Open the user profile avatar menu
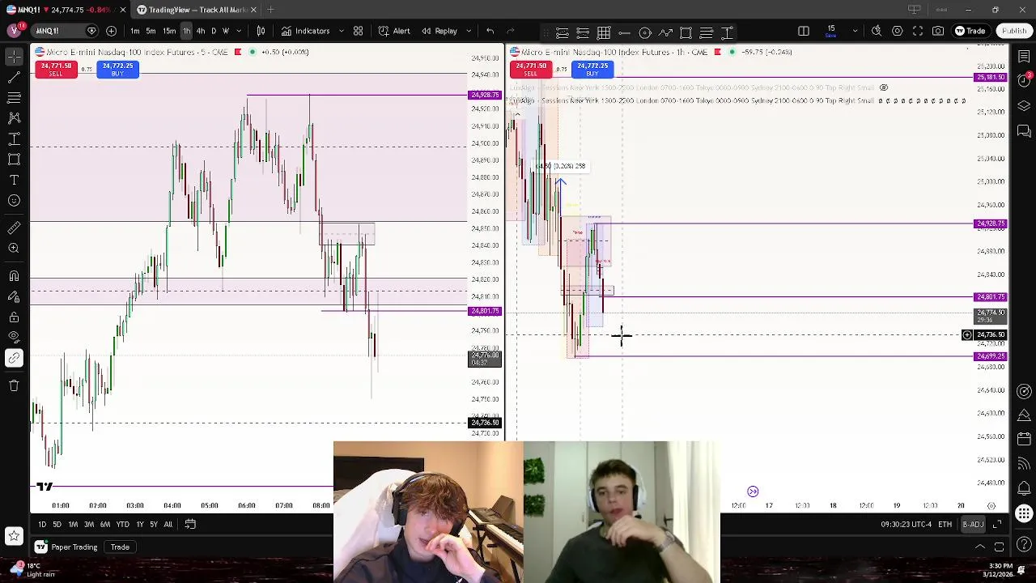Screen dimensions: 1036x583 [14, 31]
